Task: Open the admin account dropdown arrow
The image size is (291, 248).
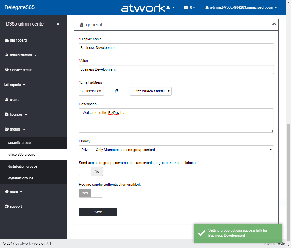Action: (276, 8)
